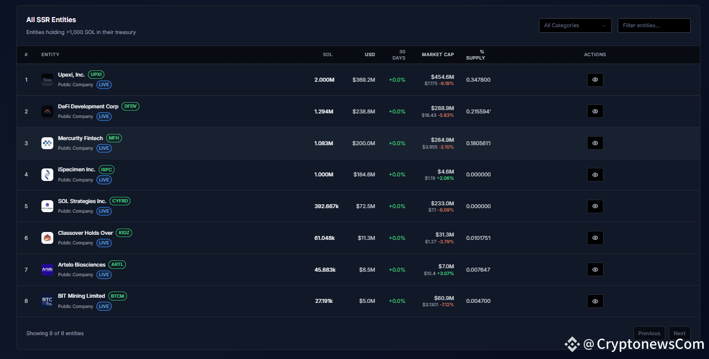709x359 pixels.
Task: Click the LIVE badge for Mercurity Fintech
Action: (104, 149)
